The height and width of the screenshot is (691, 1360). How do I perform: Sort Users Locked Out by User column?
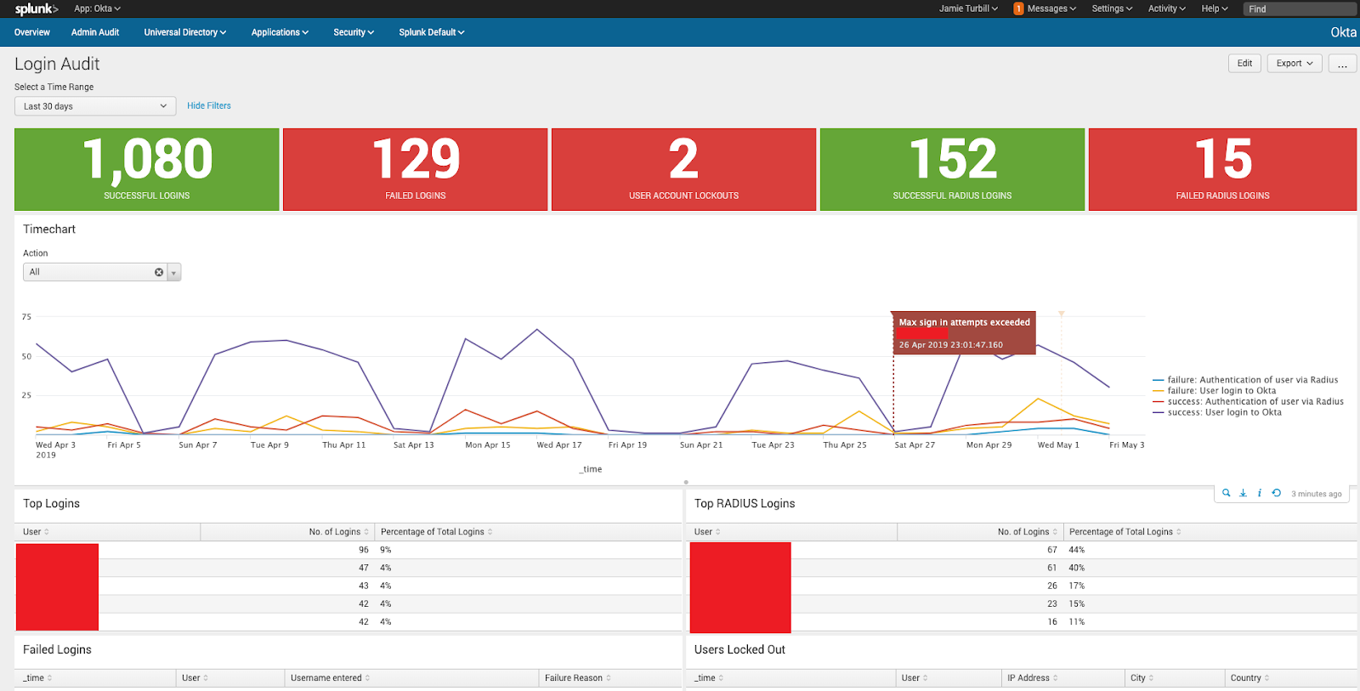(x=949, y=678)
